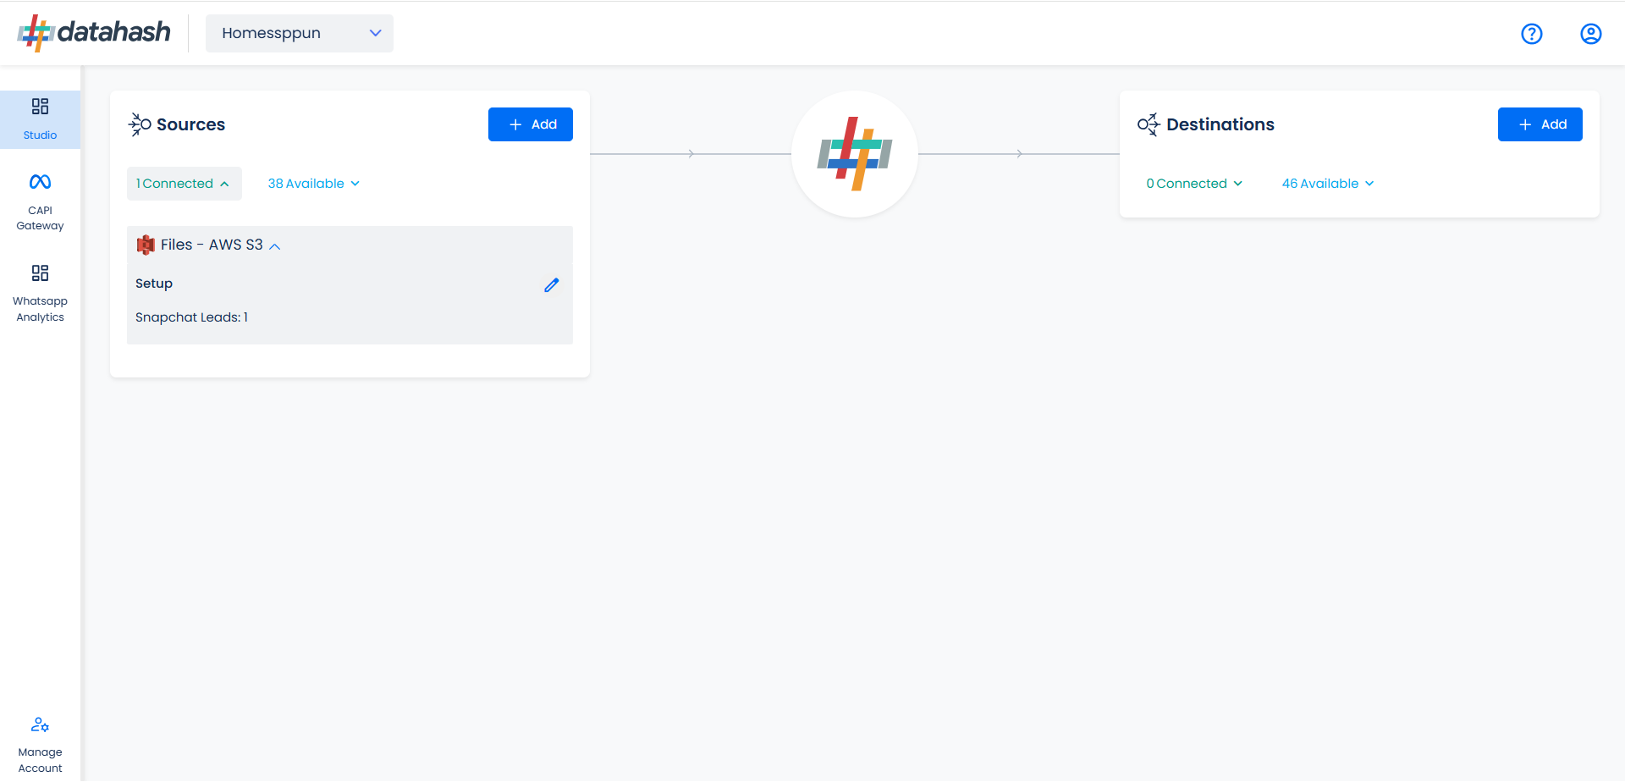Open CAPI Gateway in the sidebar
Viewport: 1625px width, 782px height.
coord(40,202)
